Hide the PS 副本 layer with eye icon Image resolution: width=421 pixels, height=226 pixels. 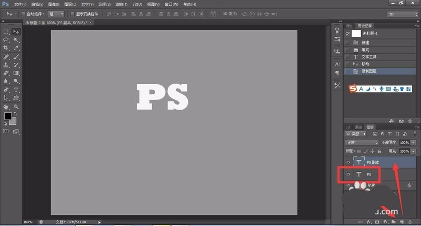click(348, 162)
